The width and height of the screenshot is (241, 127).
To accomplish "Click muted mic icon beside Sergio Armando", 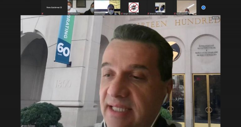I will point(122,14).
